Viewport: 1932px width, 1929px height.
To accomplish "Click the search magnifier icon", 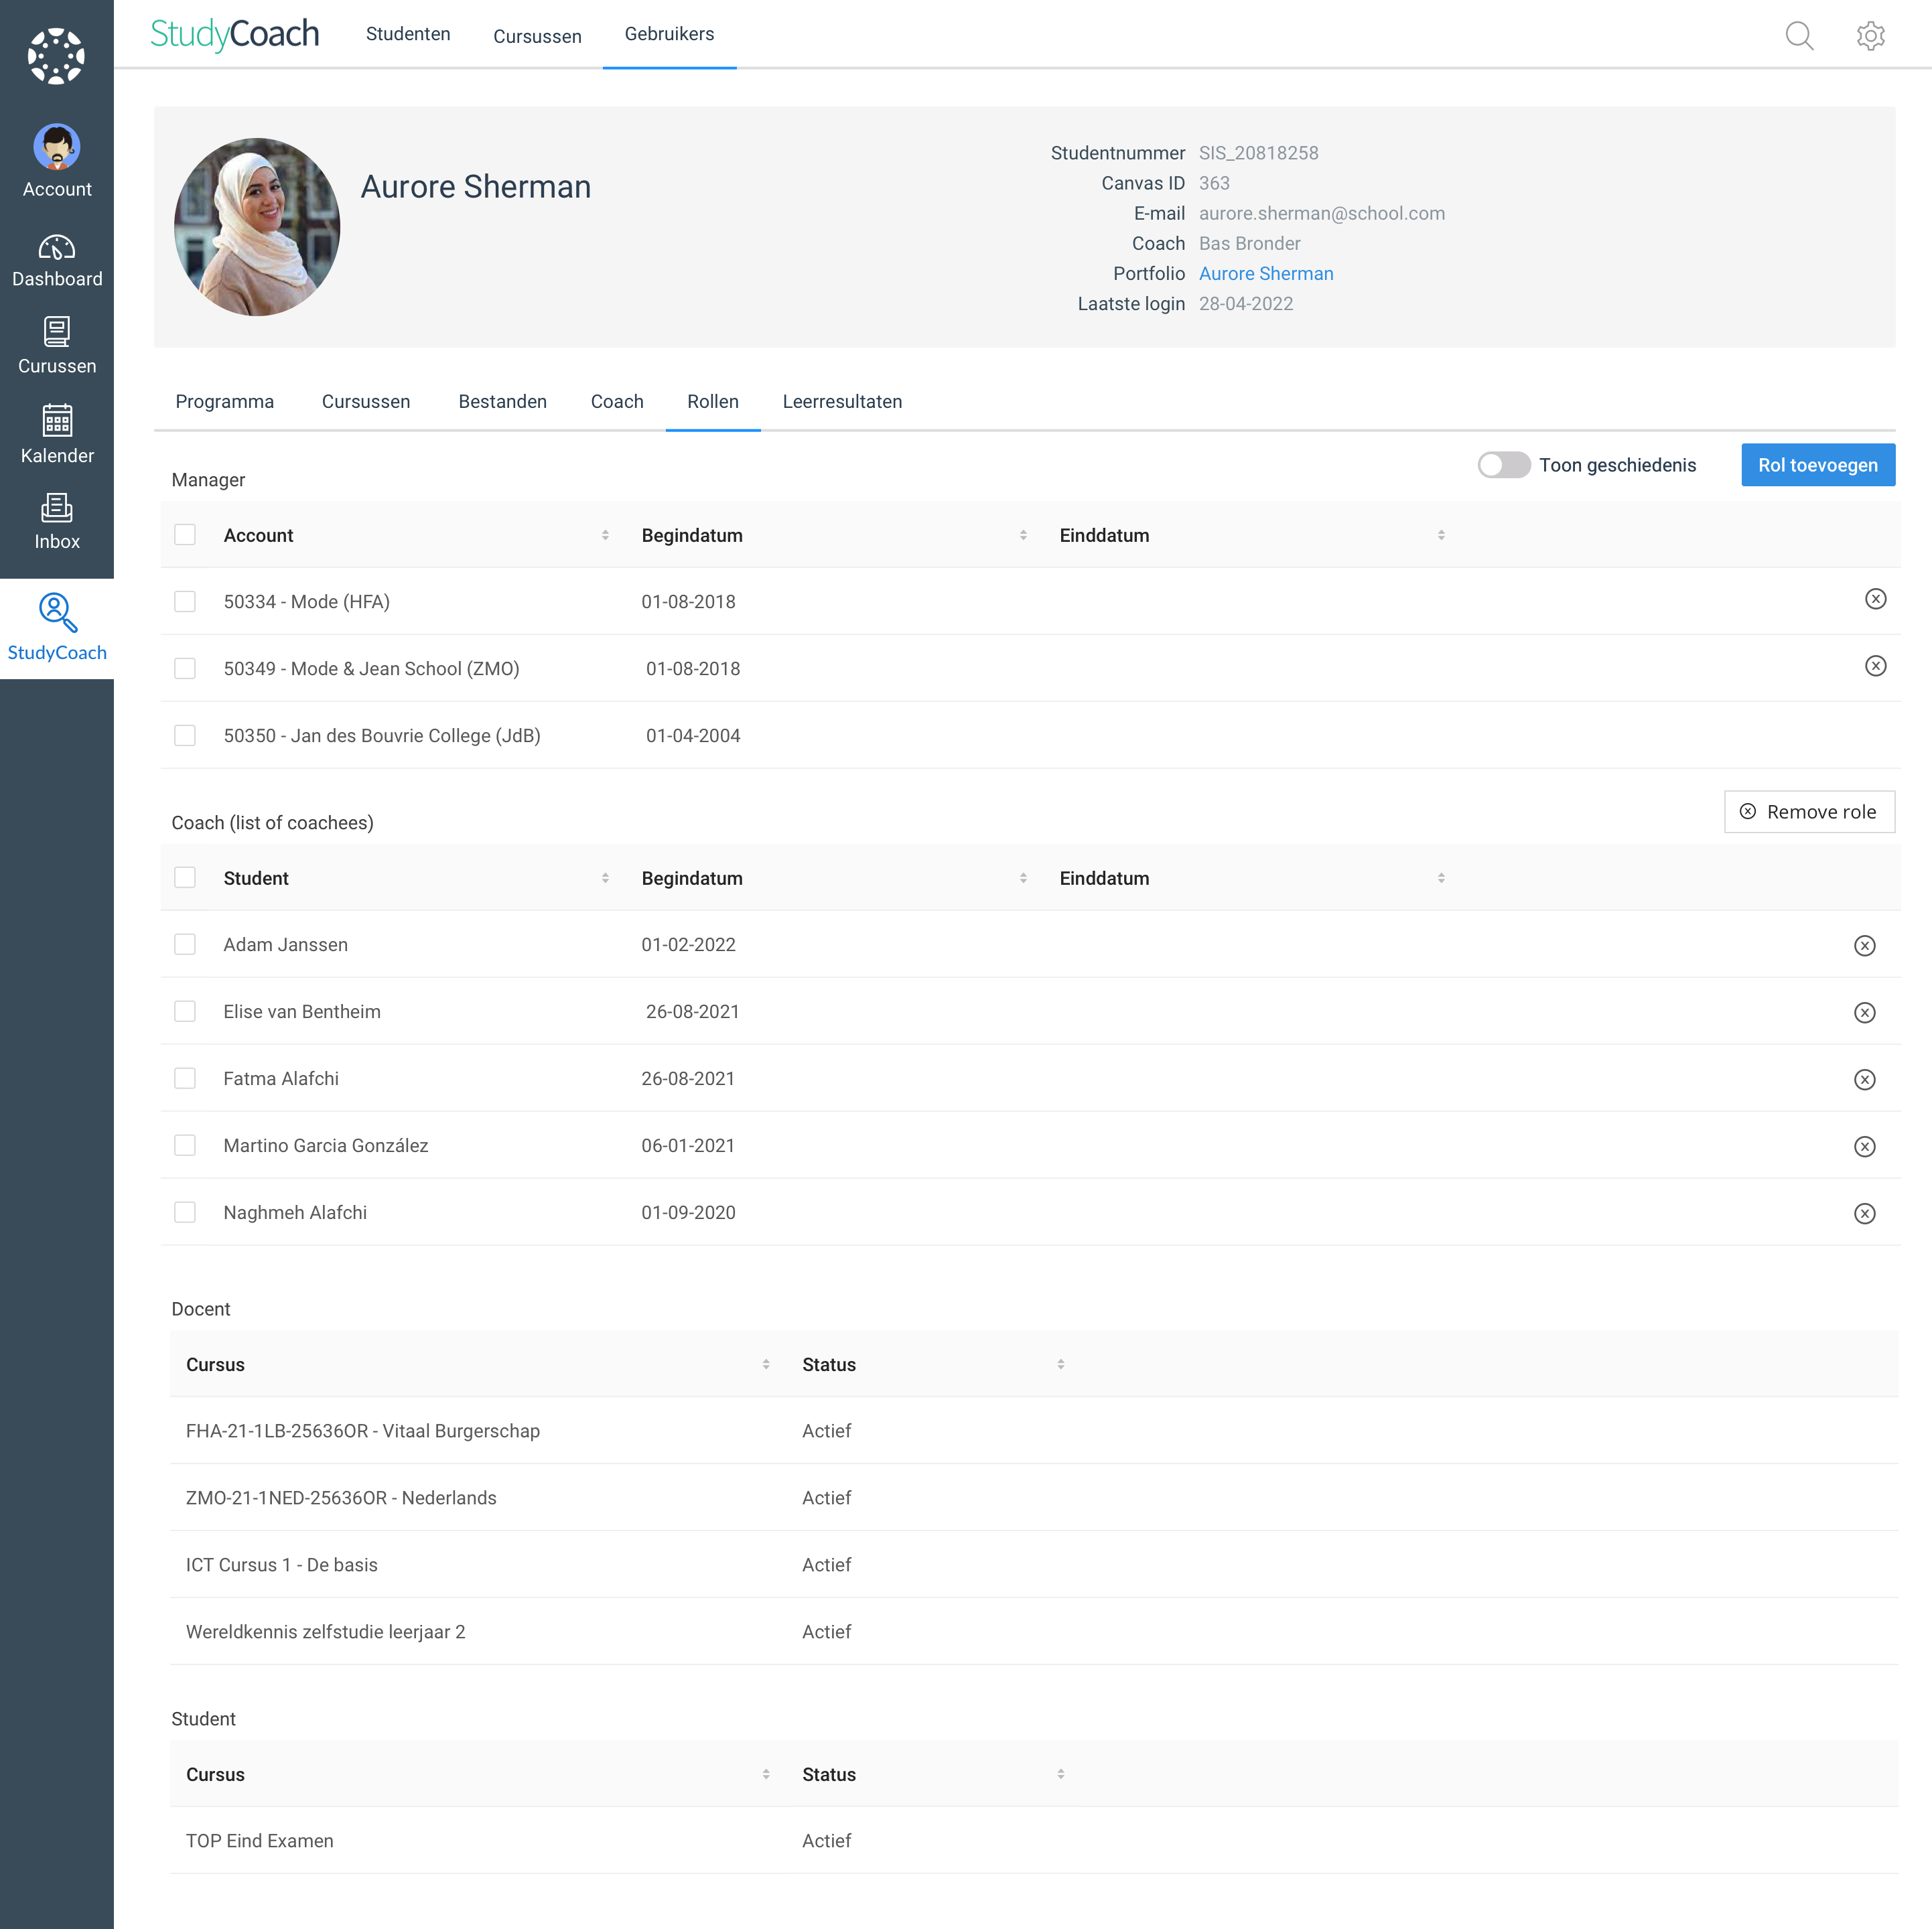I will pos(1799,36).
